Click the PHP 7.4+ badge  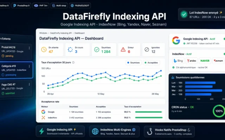pyautogui.click(x=41, y=6)
